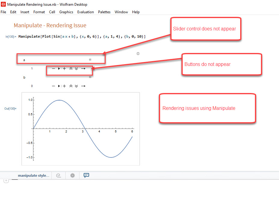Screen dimensions: 279x202
Task: Select the In[130]:= cell label
Action: (x=11, y=37)
